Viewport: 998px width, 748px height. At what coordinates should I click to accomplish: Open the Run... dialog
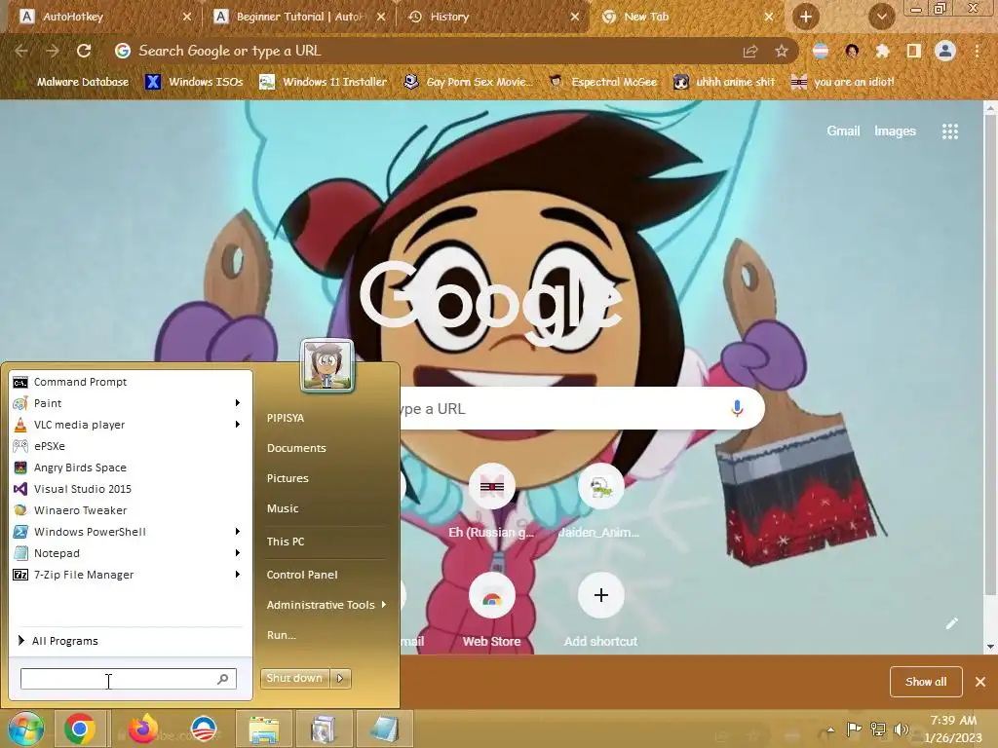point(282,635)
